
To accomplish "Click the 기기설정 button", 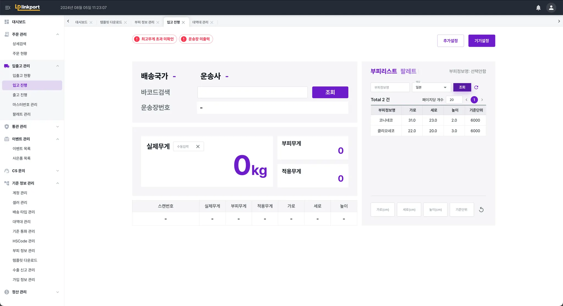I will [x=481, y=41].
